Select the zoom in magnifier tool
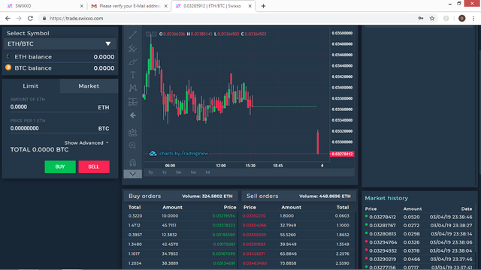This screenshot has height=270, width=481. (132, 145)
